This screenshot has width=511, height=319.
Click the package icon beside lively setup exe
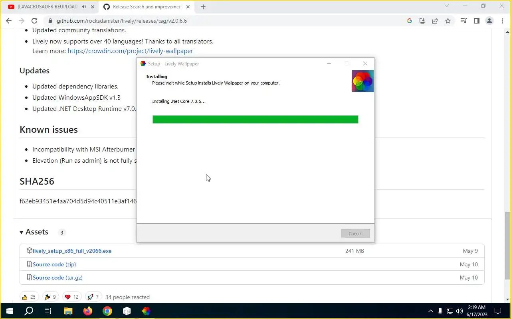pos(29,251)
